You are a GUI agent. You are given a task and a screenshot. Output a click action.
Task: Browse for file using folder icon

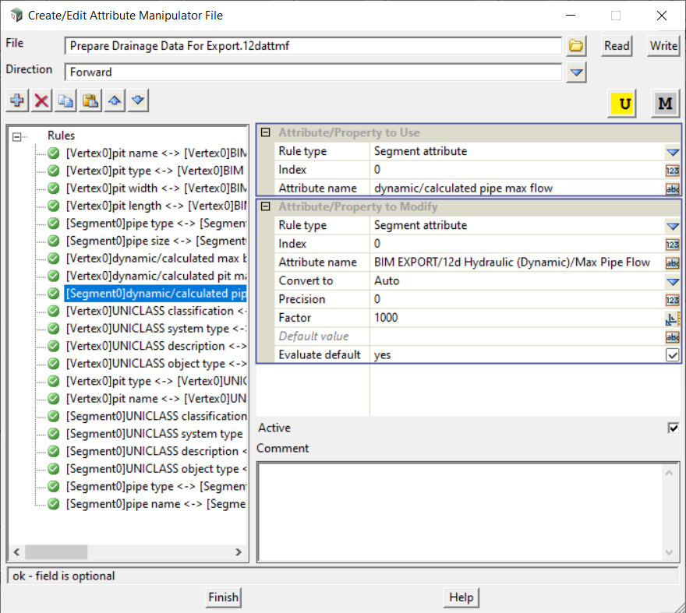click(575, 46)
